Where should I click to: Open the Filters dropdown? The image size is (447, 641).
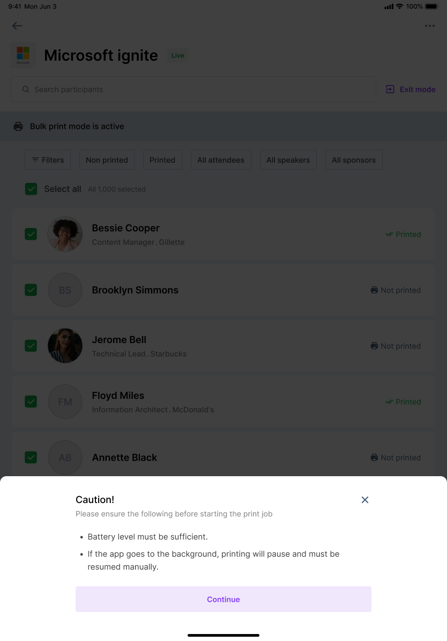[48, 160]
